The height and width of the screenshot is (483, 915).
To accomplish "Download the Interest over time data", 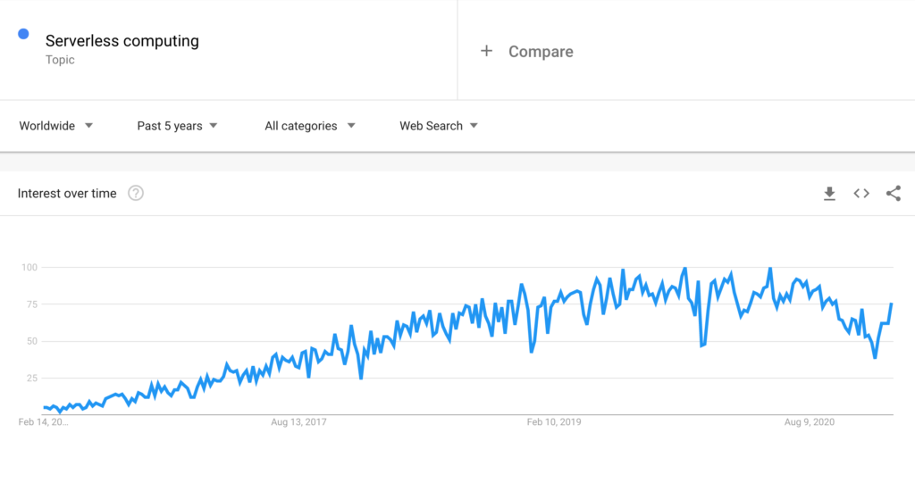I will click(829, 194).
